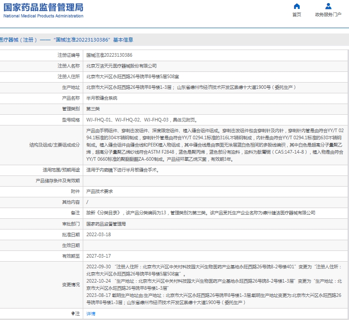Click the bullet icon next to 注
Viewport: 349px width, 321px height.
(73, 313)
